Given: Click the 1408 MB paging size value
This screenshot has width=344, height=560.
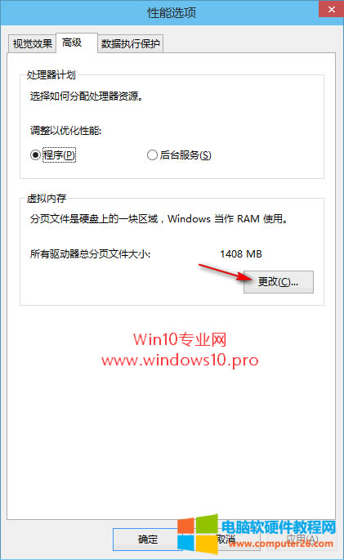Looking at the screenshot, I should tap(241, 254).
